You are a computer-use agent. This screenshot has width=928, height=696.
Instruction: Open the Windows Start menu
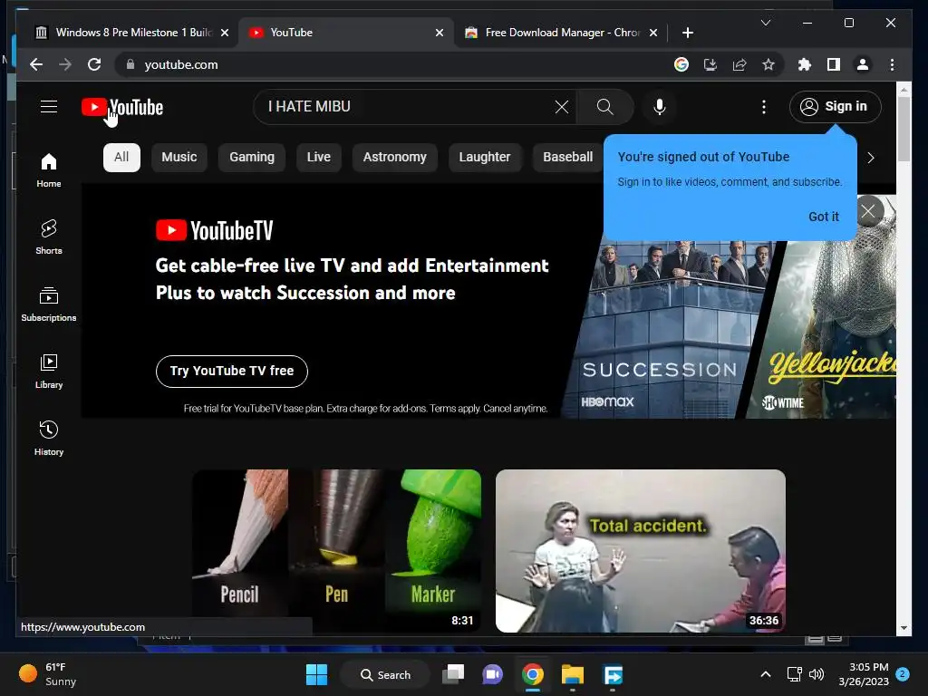pos(316,674)
